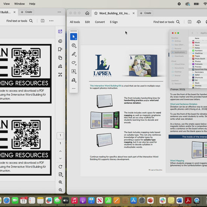Switch to Word_Building_Kit_Ins... tab
This screenshot has height=207, width=207.
coord(114,13)
